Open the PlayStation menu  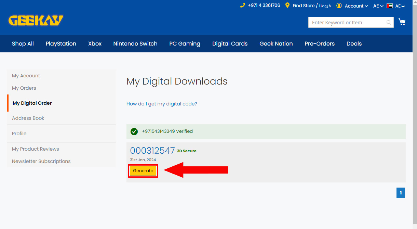click(x=61, y=43)
